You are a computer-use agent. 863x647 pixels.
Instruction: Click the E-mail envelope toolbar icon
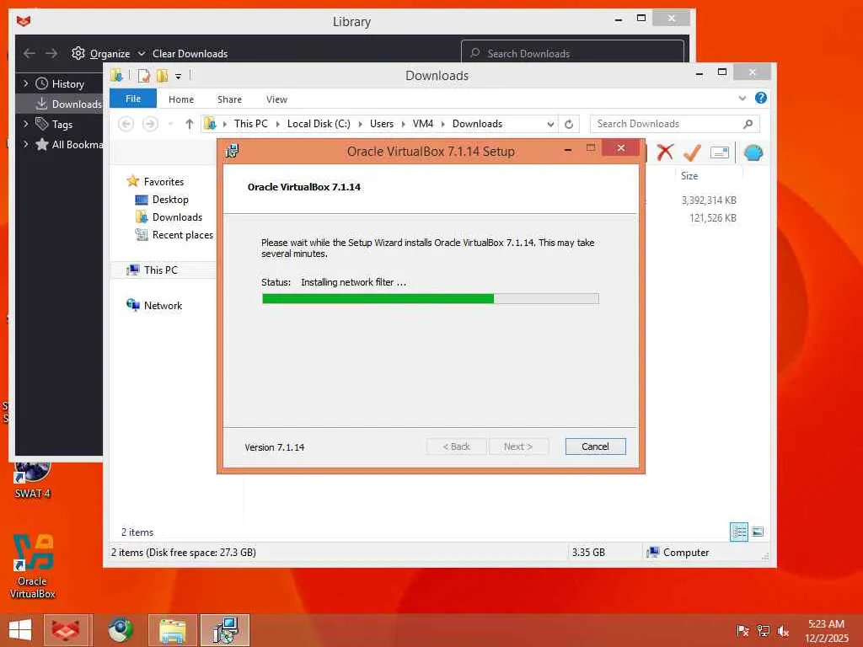coord(720,152)
